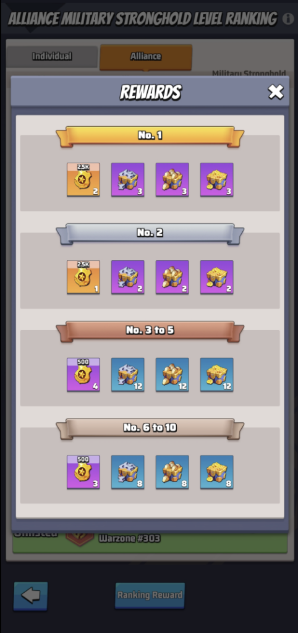
Task: Select No. 1 food resource chest
Action: click(172, 180)
